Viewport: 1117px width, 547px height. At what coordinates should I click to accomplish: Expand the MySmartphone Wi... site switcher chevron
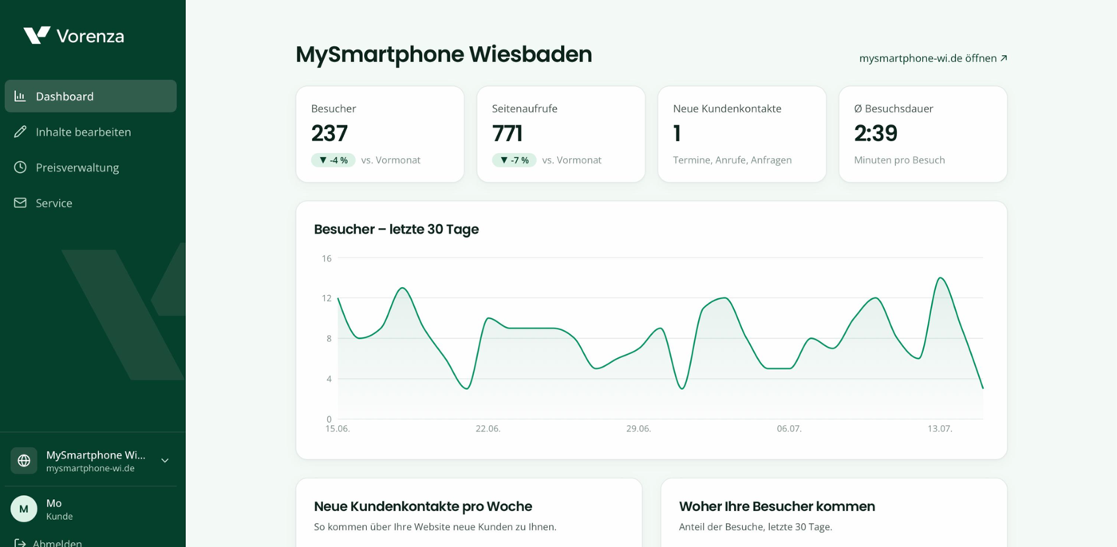coord(165,461)
